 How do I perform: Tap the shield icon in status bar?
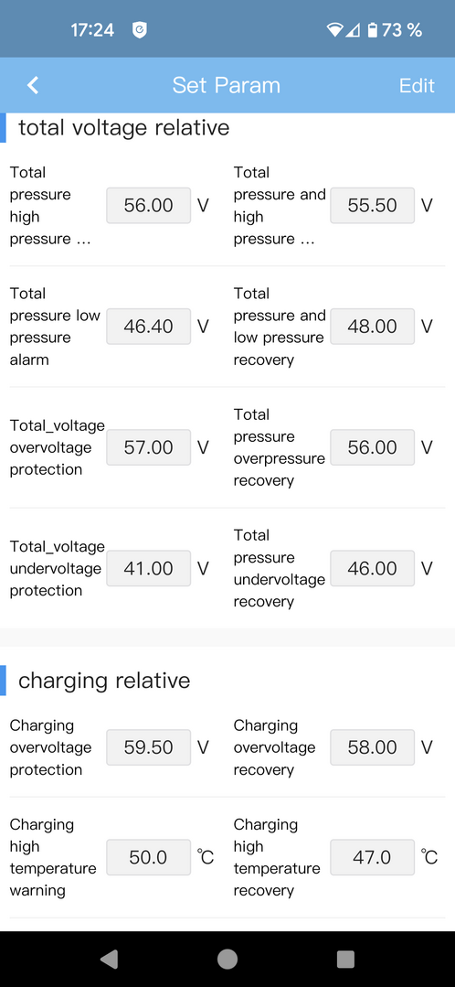(140, 29)
